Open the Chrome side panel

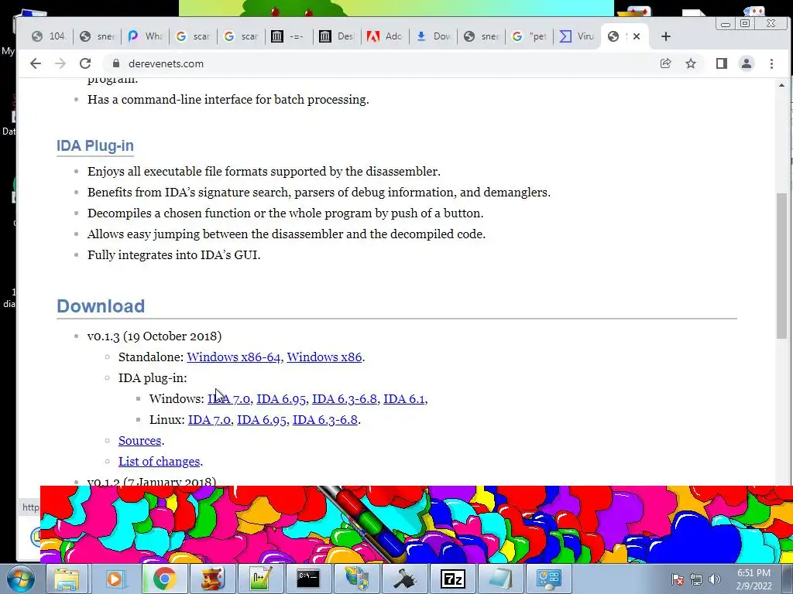722,63
